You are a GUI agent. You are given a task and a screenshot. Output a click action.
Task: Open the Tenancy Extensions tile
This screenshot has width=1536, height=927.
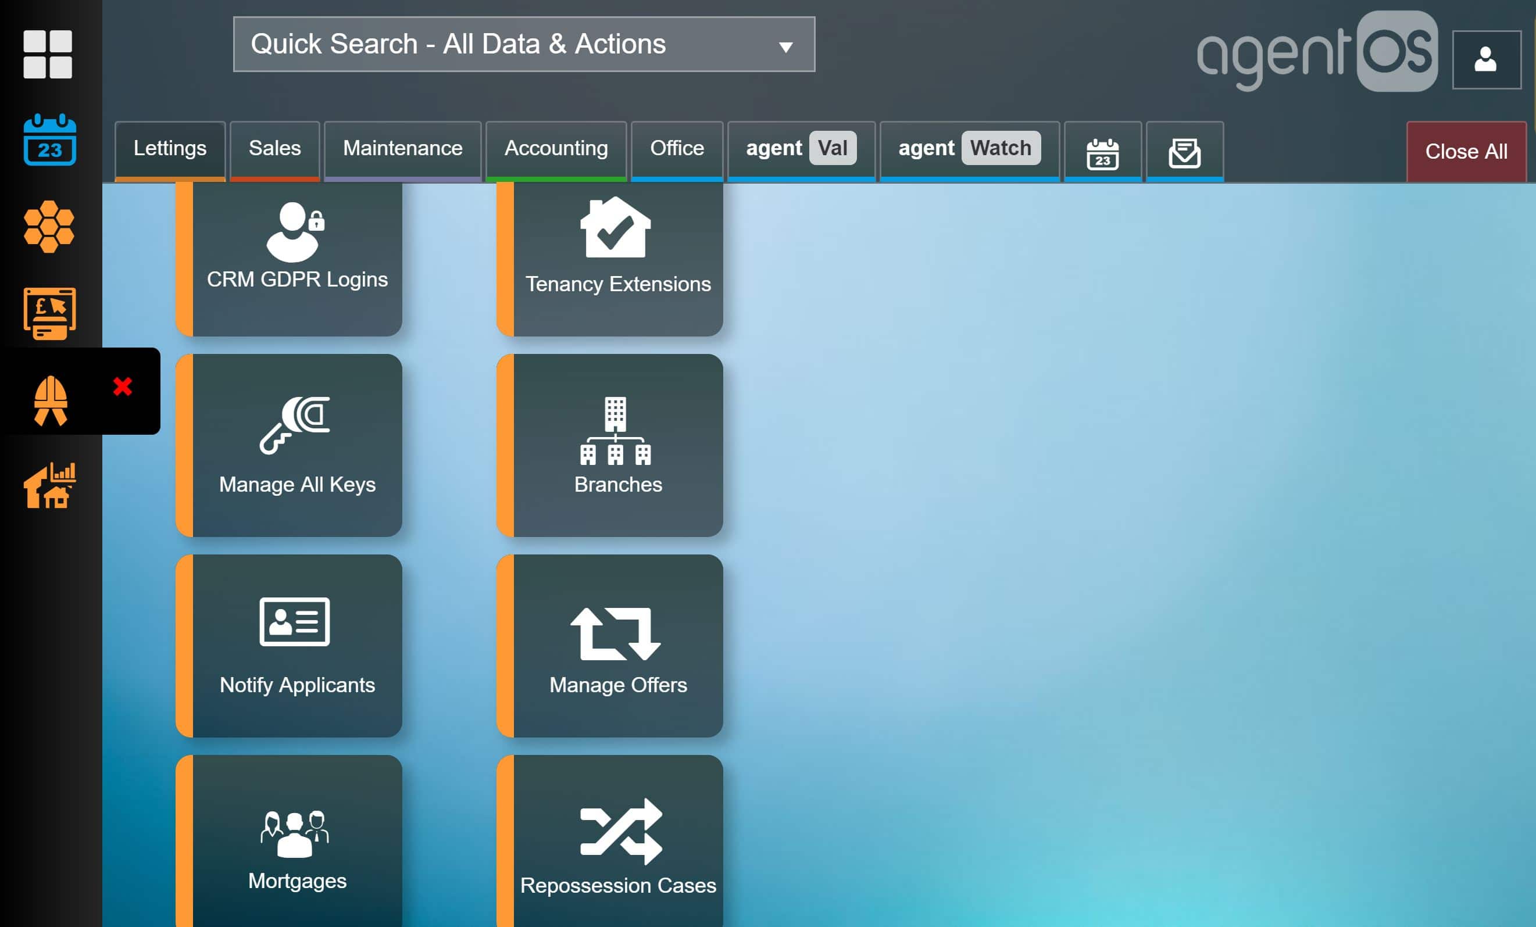(x=610, y=259)
